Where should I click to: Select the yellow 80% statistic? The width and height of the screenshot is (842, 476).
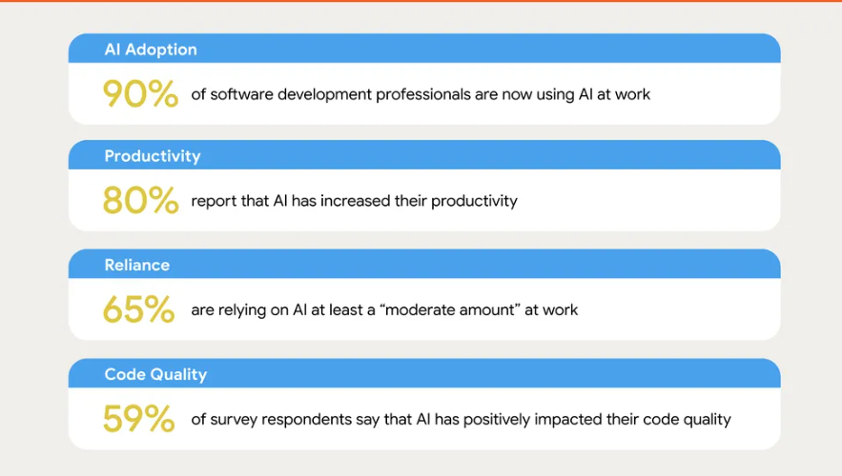(x=140, y=201)
